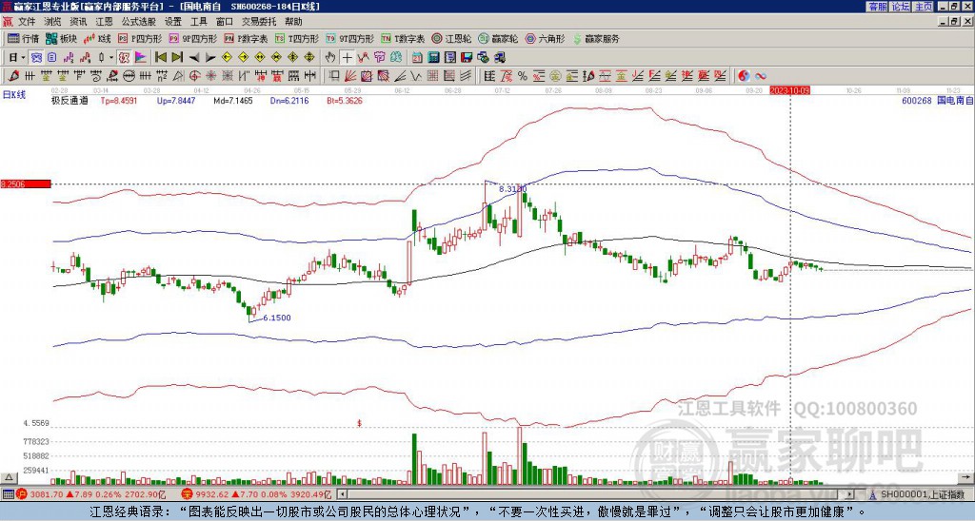Viewport: 975px width, 521px height.
Task: Click the red floppy save icon
Action: 467,58
